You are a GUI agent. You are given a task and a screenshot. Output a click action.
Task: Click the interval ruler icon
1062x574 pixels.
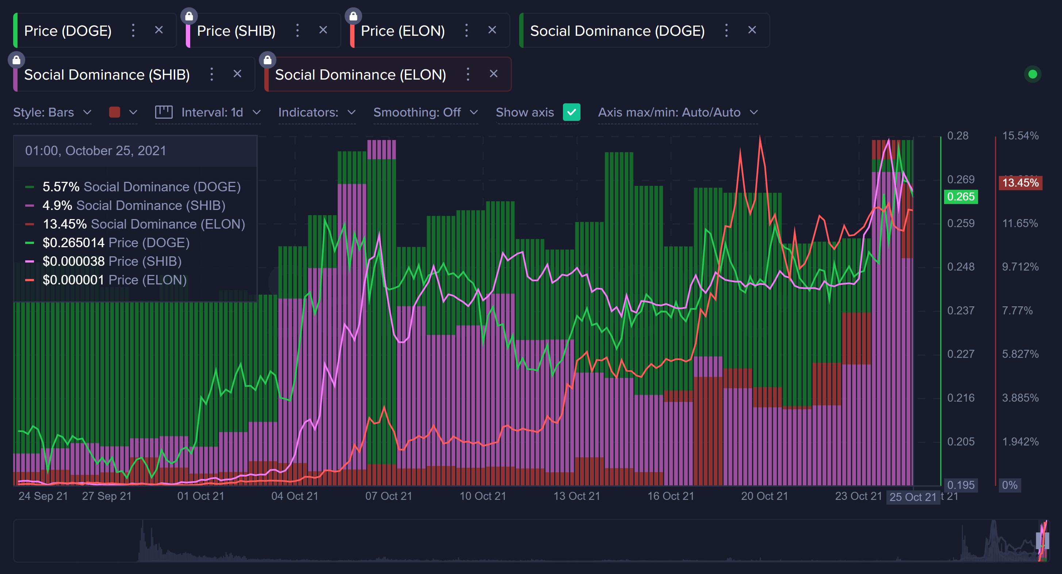(164, 112)
